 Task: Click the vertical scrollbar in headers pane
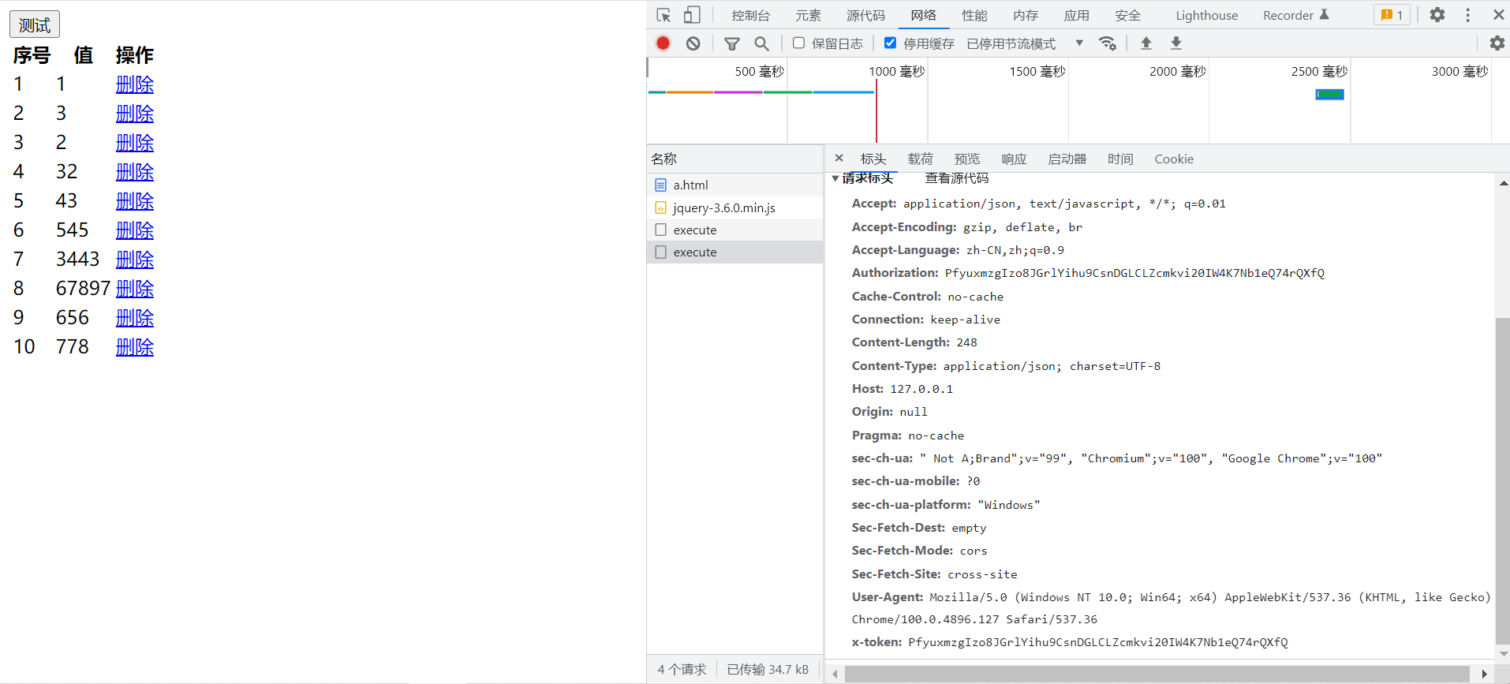point(1503,481)
